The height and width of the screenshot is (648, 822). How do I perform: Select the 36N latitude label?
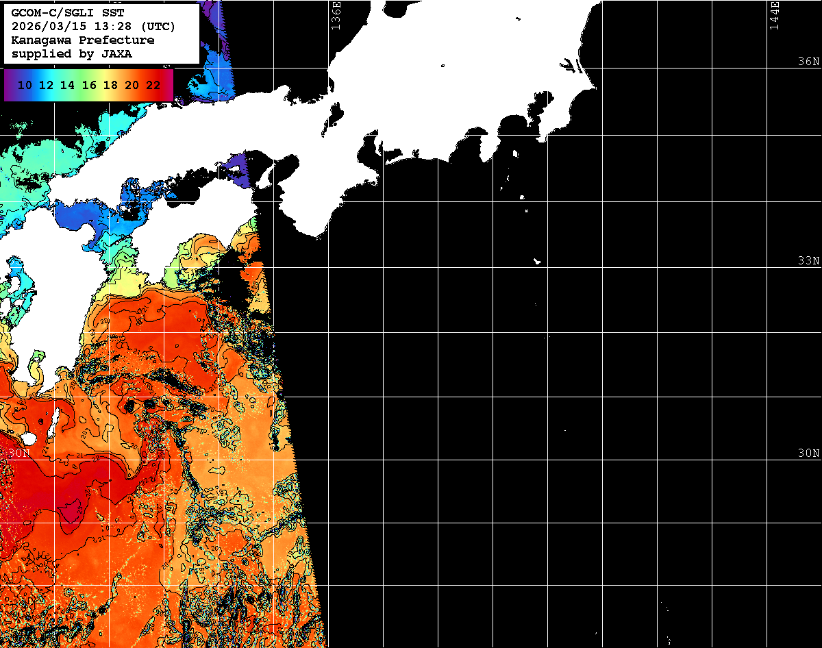point(808,62)
